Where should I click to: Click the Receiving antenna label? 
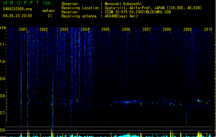pos(79,16)
